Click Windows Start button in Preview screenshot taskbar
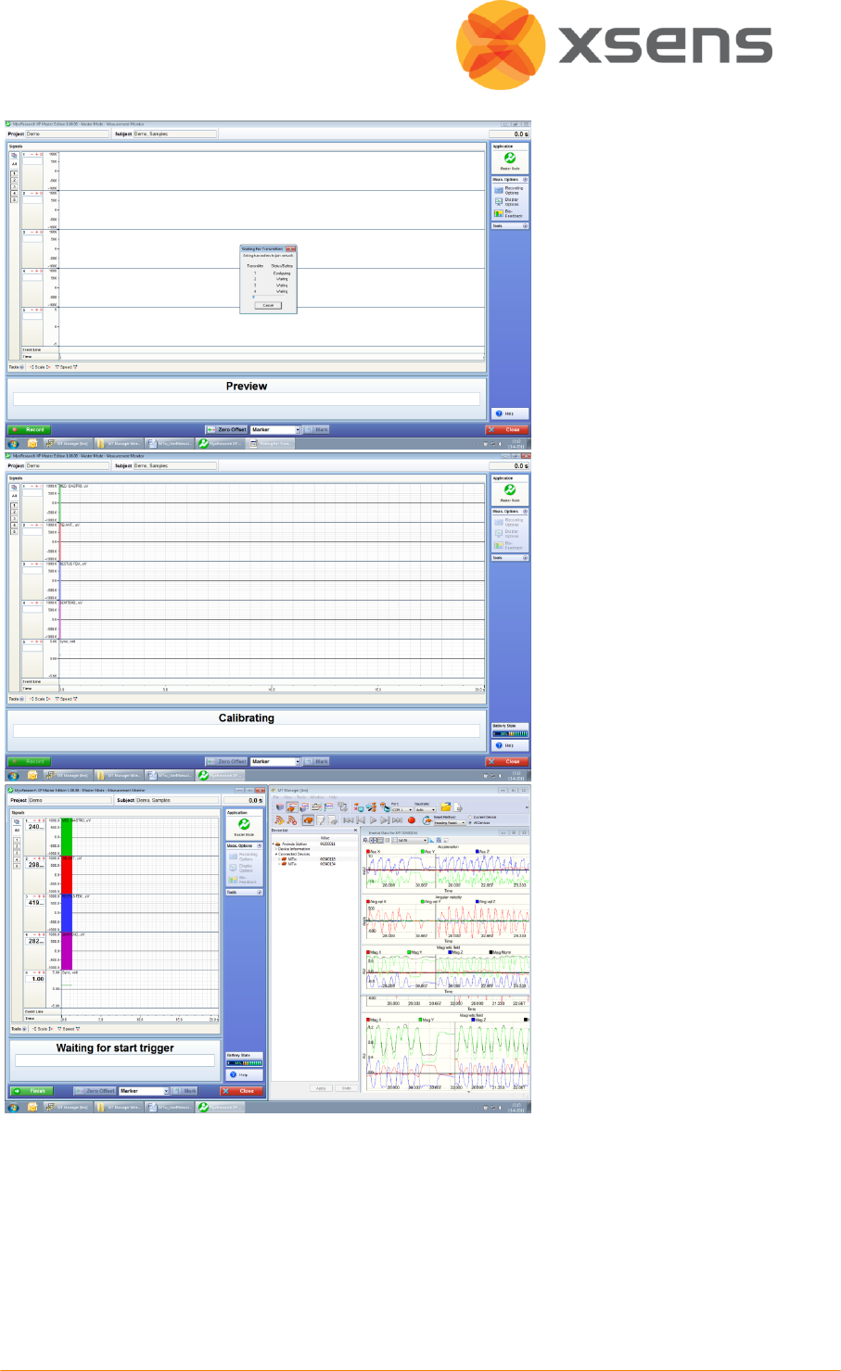841x1371 pixels. click(x=13, y=444)
